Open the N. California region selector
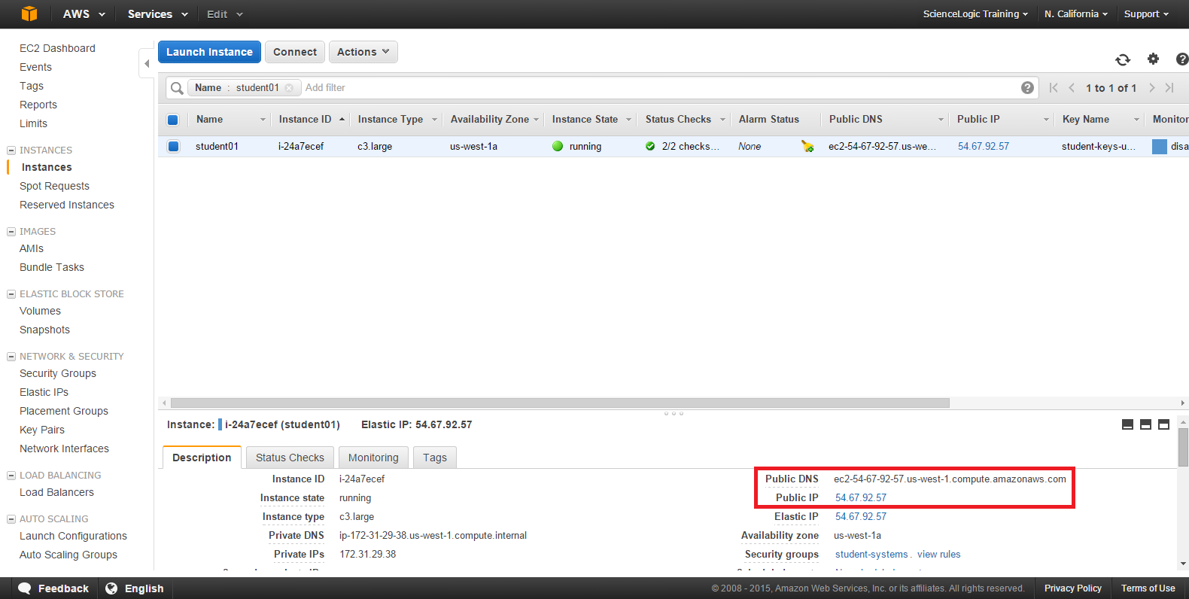The height and width of the screenshot is (599, 1189). (1075, 14)
